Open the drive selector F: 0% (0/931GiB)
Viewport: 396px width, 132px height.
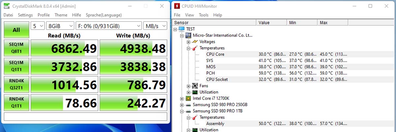[x=109, y=26]
